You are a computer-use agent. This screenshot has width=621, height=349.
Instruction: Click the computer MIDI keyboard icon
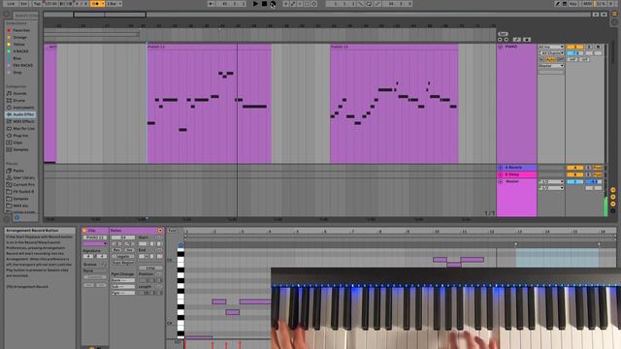tap(565, 4)
